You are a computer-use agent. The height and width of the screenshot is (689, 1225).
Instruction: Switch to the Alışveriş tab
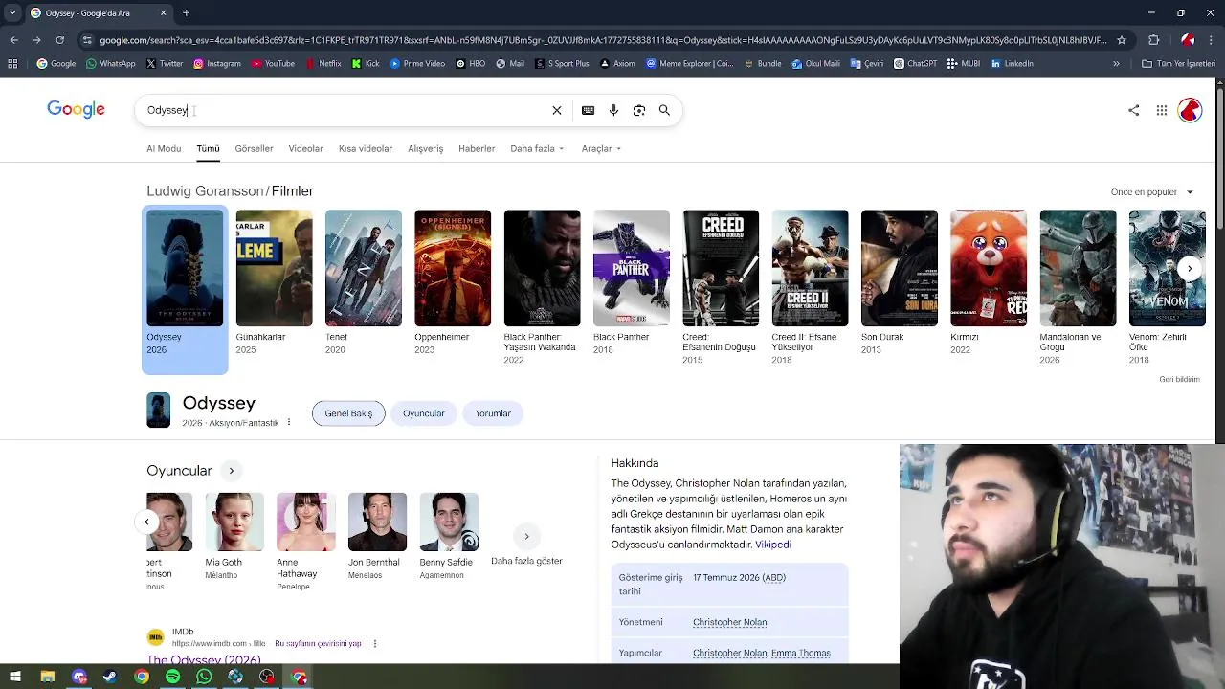coord(425,148)
